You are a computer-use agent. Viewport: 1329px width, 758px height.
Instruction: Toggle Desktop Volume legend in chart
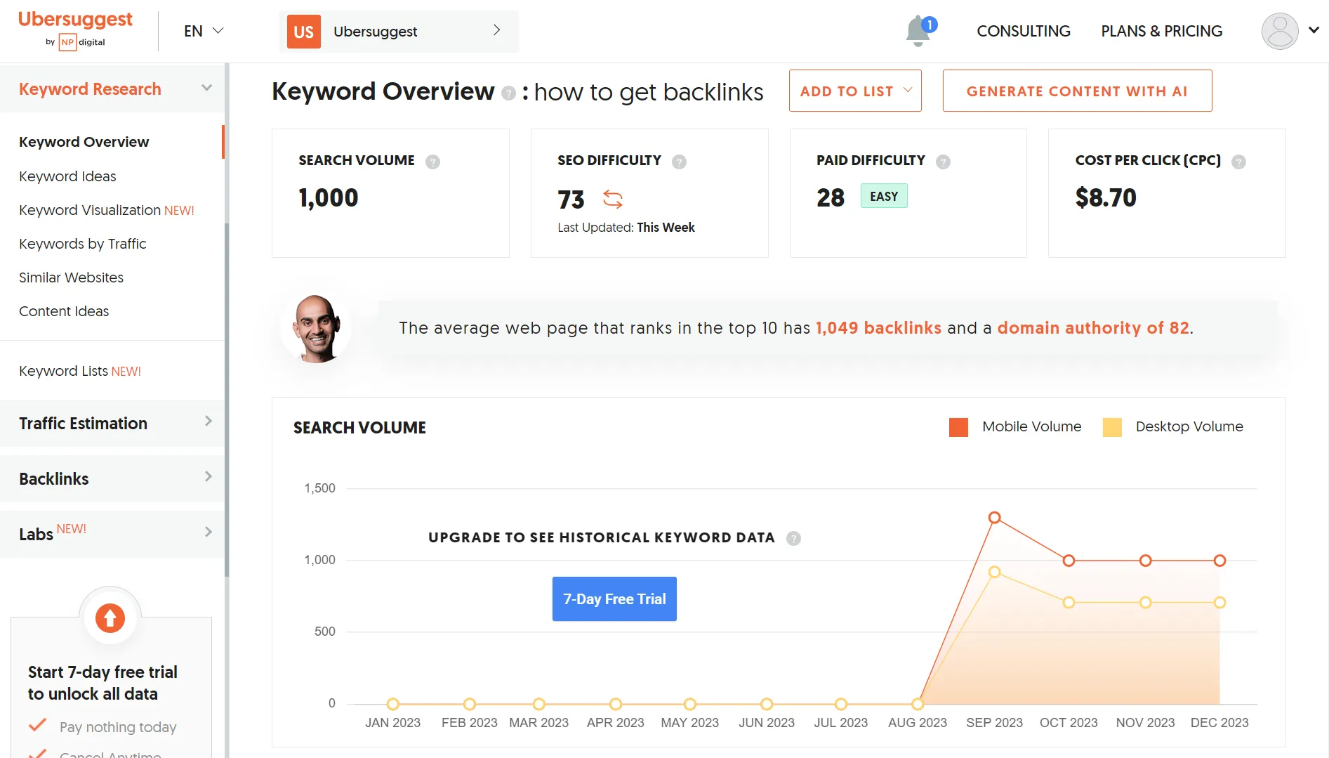coord(1173,426)
